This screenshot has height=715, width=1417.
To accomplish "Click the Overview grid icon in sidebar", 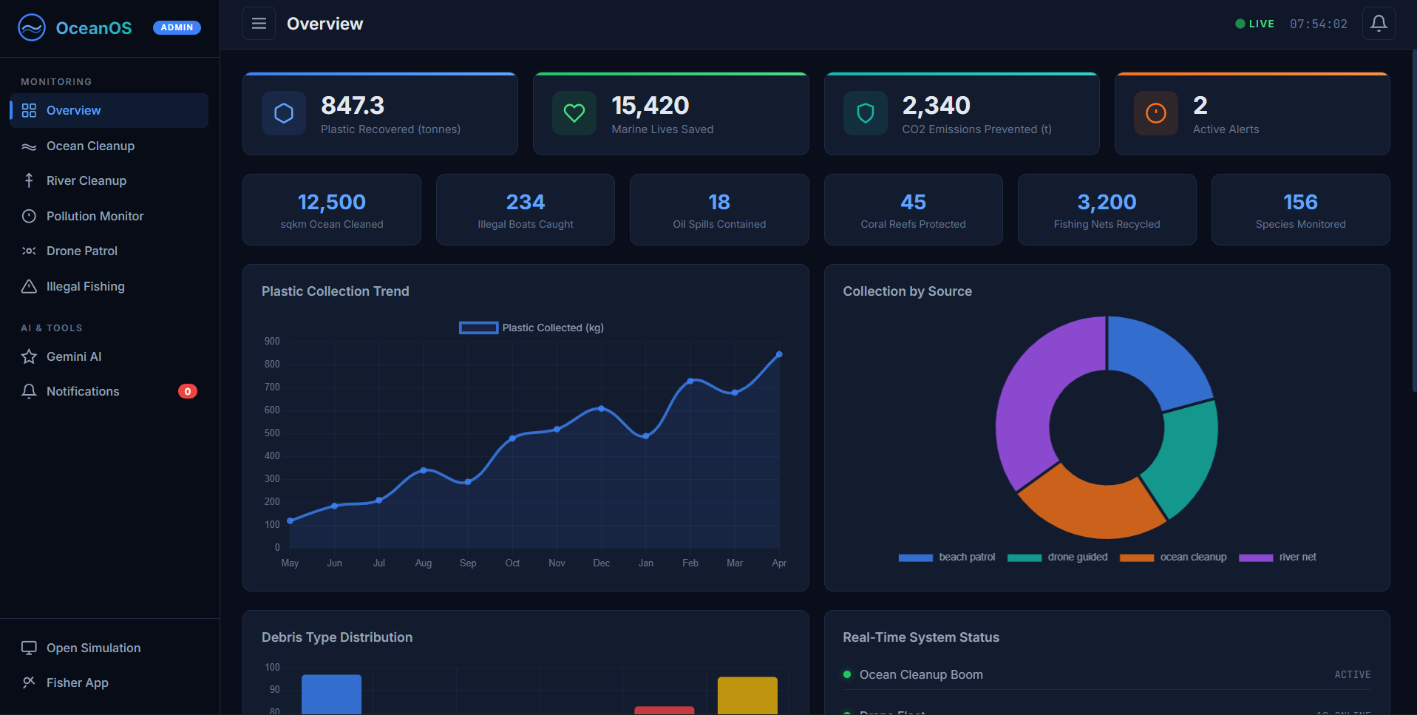I will (29, 110).
